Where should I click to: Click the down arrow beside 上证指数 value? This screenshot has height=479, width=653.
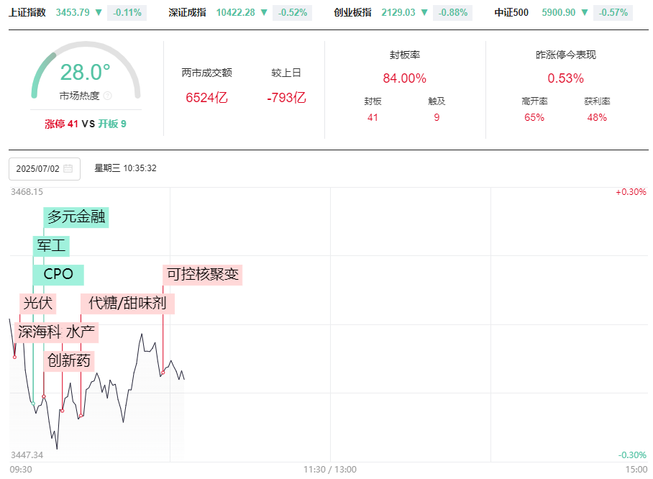(99, 12)
